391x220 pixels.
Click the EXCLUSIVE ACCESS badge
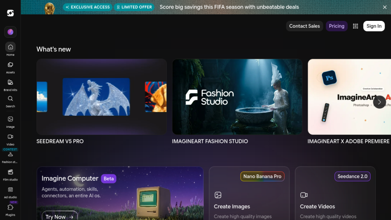point(87,7)
